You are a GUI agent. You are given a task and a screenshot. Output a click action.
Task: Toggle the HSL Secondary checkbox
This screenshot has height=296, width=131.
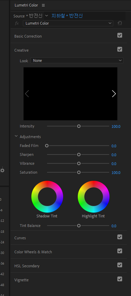(120, 265)
